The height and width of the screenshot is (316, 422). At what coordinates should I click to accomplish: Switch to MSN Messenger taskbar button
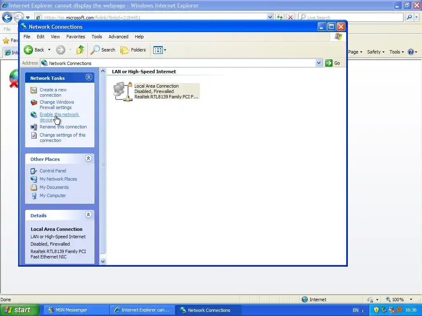76,310
